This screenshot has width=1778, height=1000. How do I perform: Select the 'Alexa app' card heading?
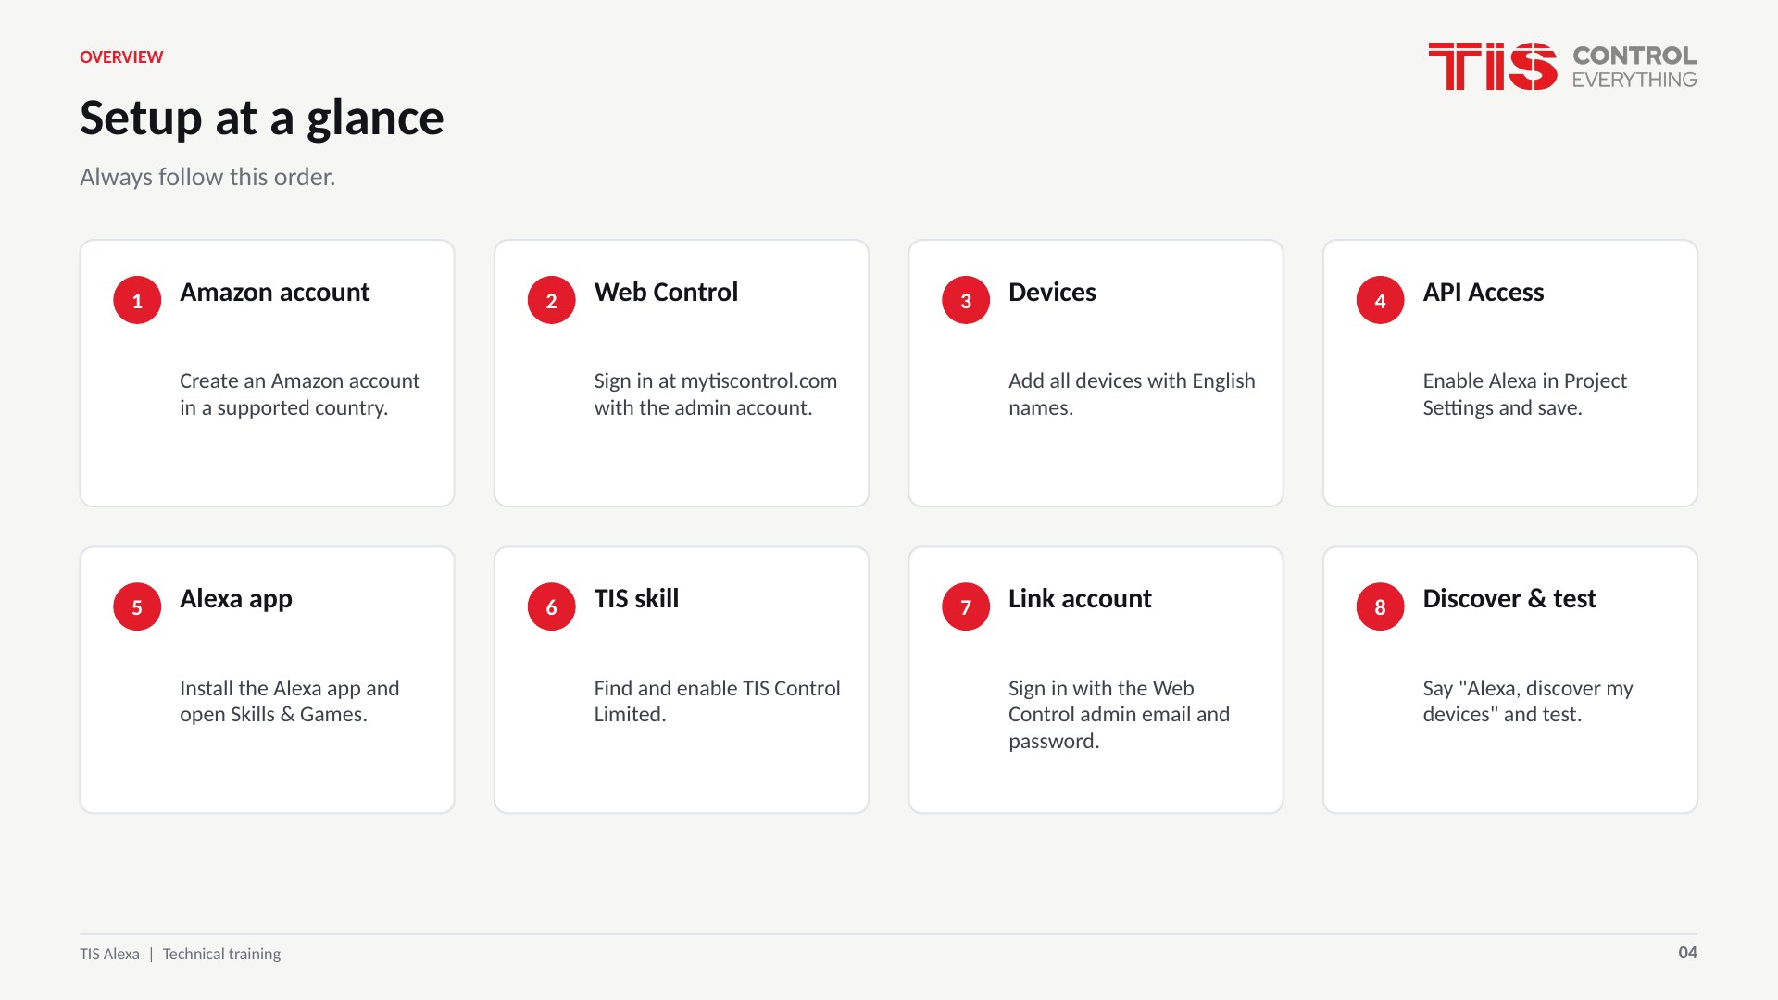[236, 600]
